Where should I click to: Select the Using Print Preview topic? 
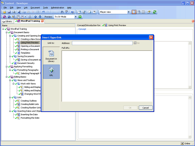(30, 43)
